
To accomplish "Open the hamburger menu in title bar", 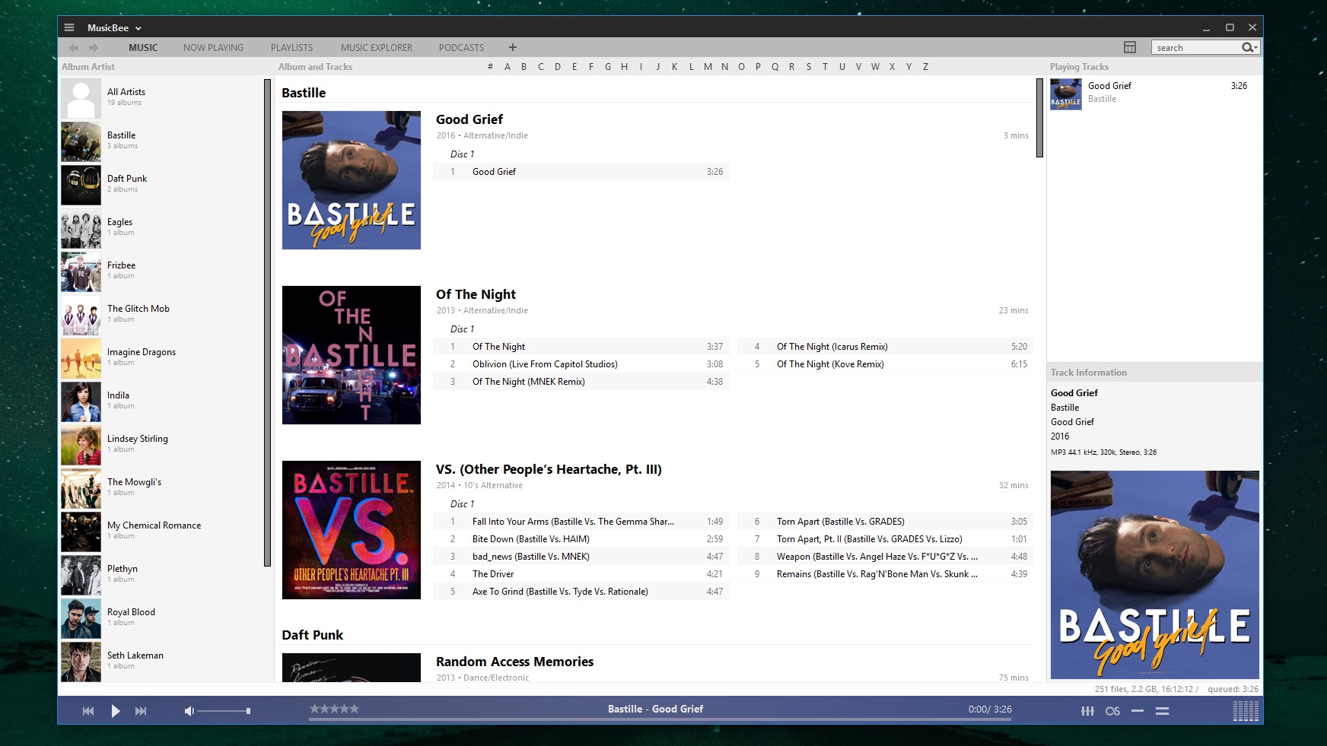I will point(69,27).
